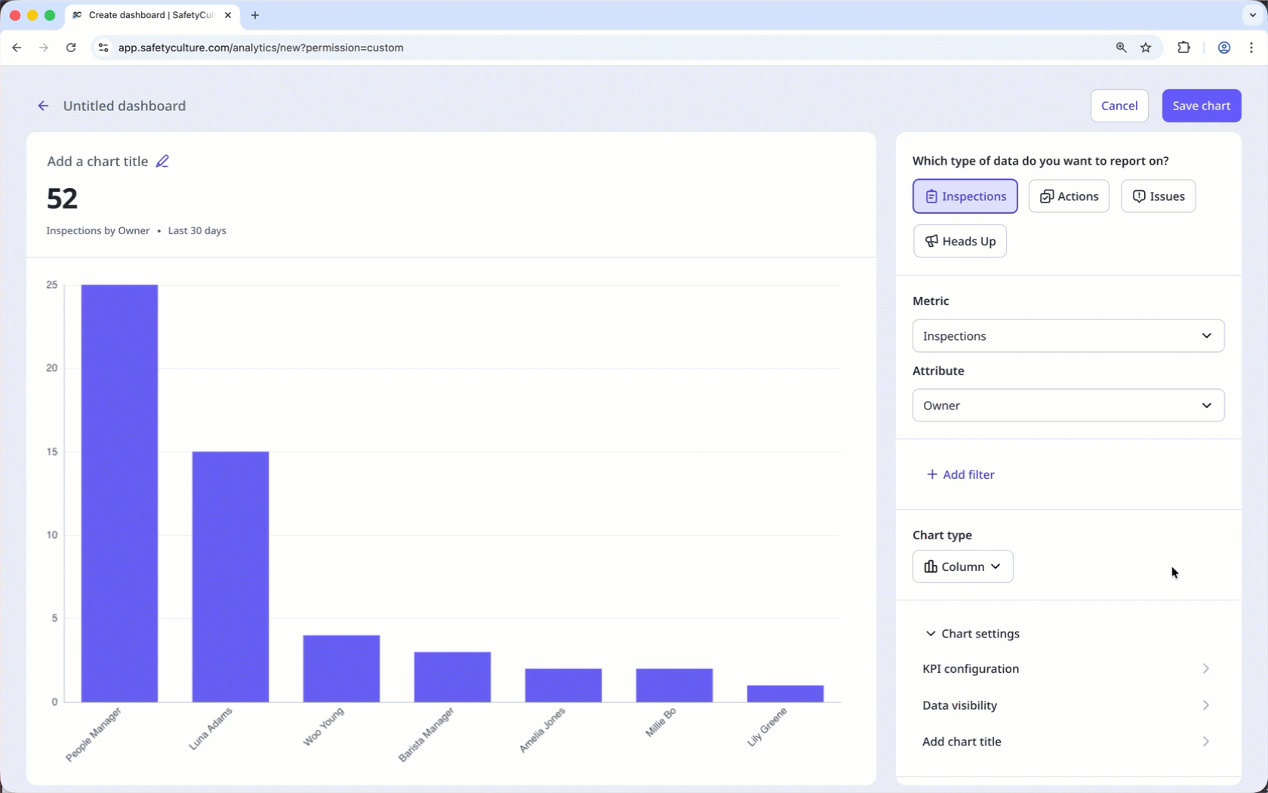Click the back arrow beside Untitled dashboard
Screen dimensions: 1268x793
(43, 106)
